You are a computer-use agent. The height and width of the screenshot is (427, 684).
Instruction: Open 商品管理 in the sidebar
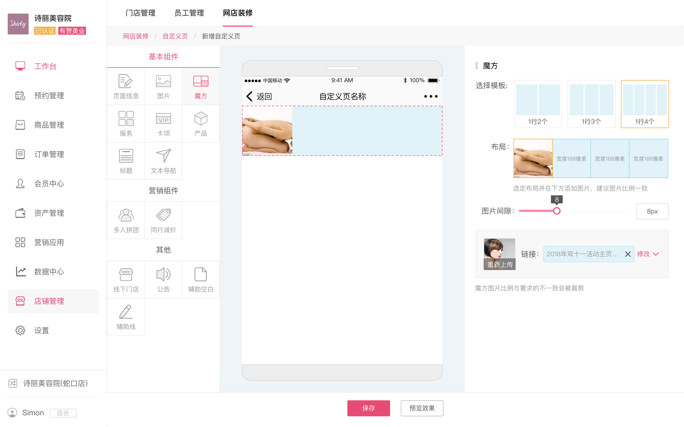[53, 125]
